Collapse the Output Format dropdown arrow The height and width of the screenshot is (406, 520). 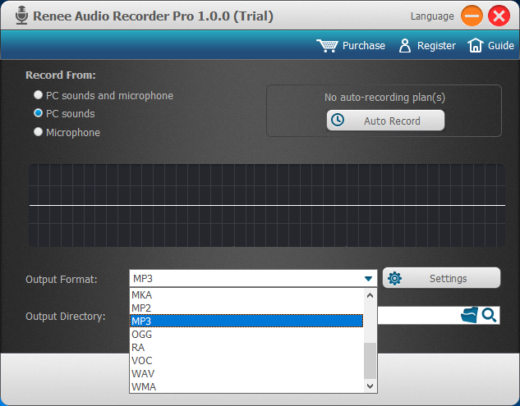coord(369,279)
